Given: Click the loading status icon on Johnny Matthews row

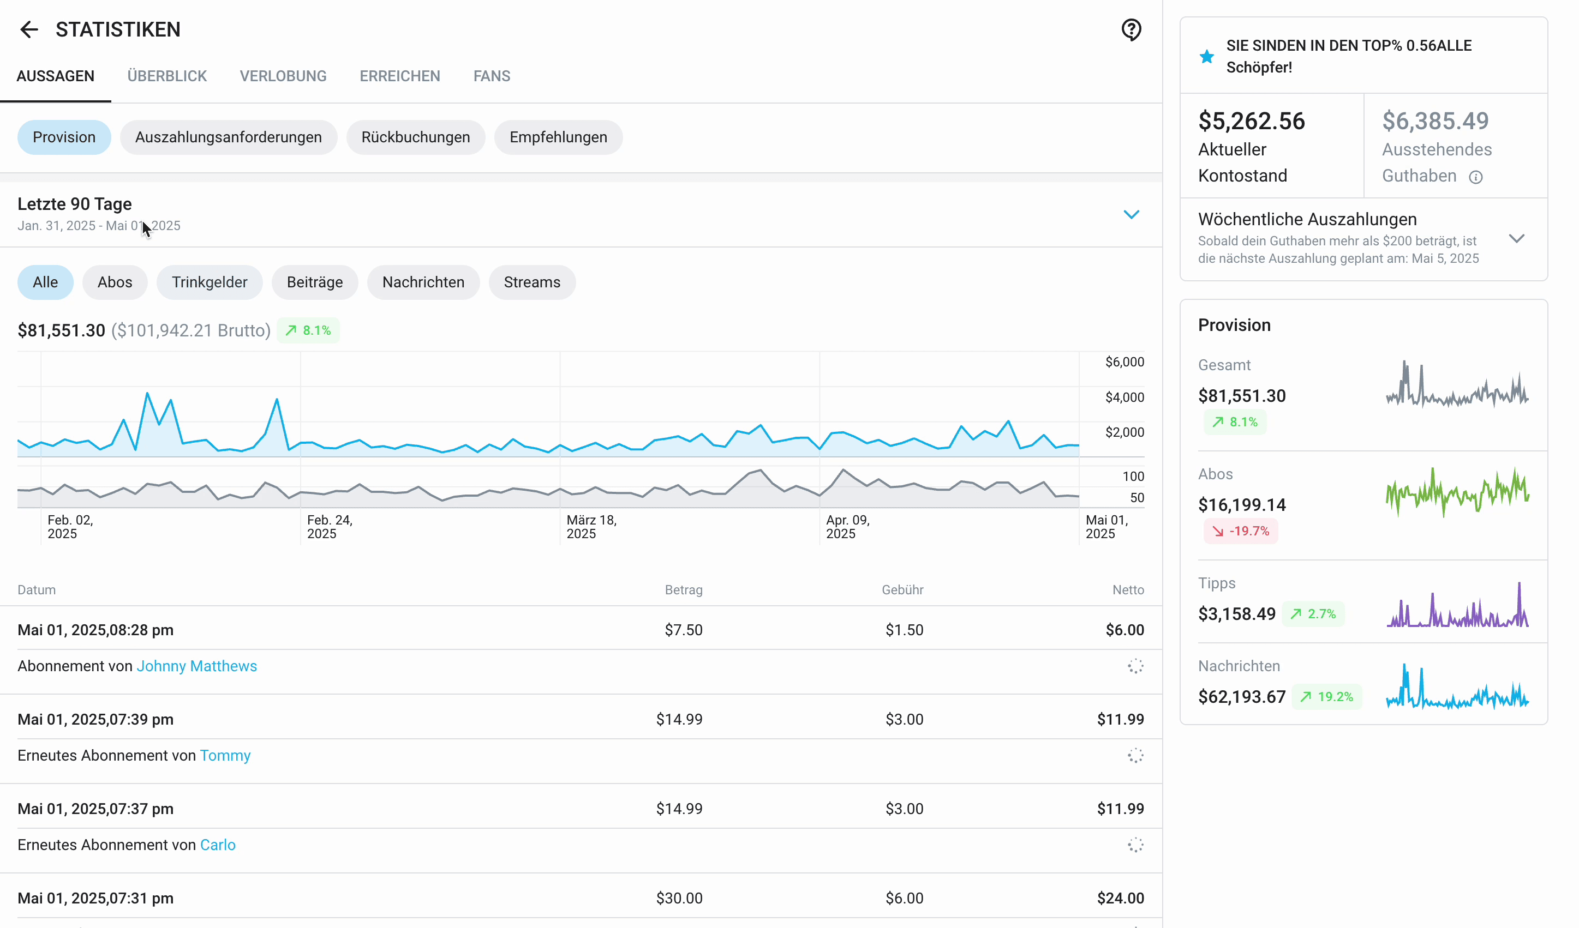Looking at the screenshot, I should click(x=1135, y=666).
